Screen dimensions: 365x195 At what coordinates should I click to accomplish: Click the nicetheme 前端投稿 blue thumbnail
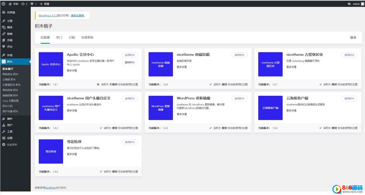coord(161,64)
